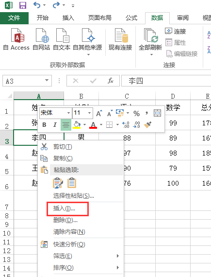Open fill color dropdown arrow
This screenshot has height=277, width=211.
point(84,125)
